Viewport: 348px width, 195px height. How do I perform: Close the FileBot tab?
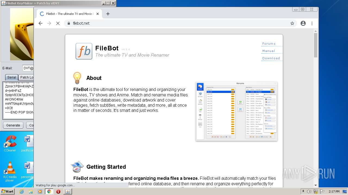98,14
